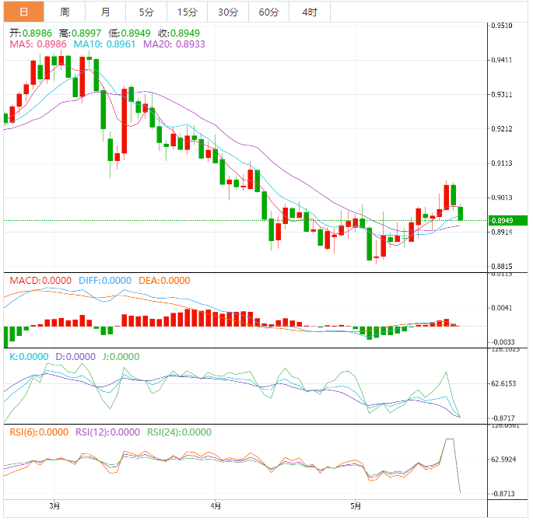
Task: Click the 4月 marker on time axis
Action: coord(216,507)
